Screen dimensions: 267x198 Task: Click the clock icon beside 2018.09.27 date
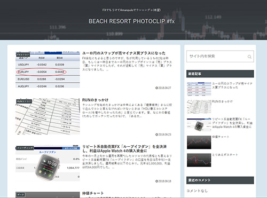(156, 88)
